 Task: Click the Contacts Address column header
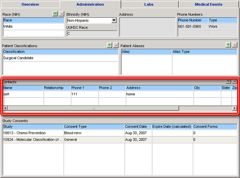(x=160, y=88)
